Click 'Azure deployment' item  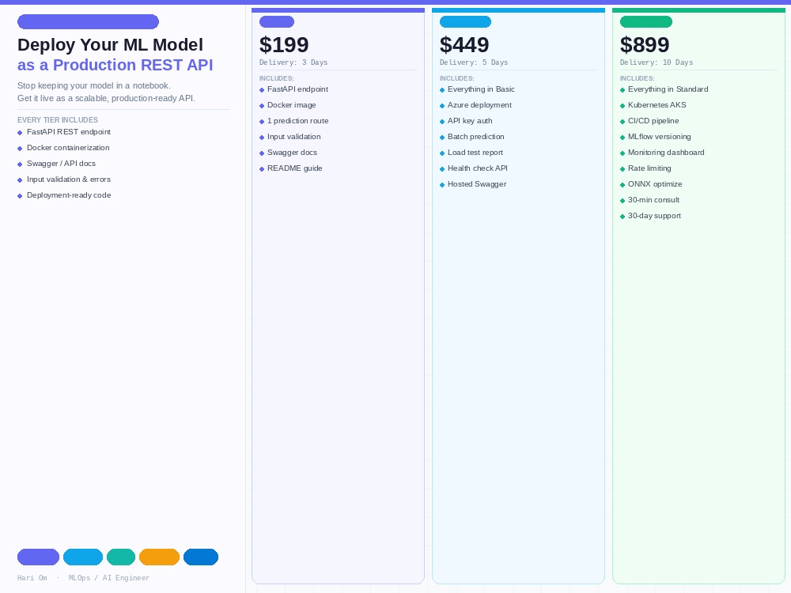(x=479, y=105)
